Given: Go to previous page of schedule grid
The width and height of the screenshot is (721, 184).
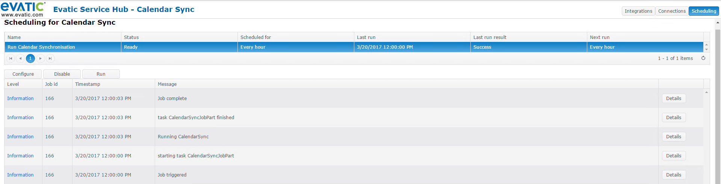Looking at the screenshot, I should click(x=20, y=58).
